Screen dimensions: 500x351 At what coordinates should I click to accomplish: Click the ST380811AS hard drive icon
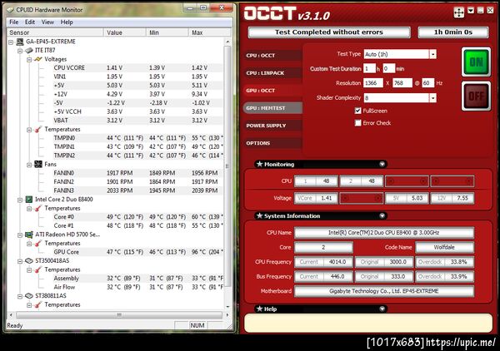(x=29, y=295)
